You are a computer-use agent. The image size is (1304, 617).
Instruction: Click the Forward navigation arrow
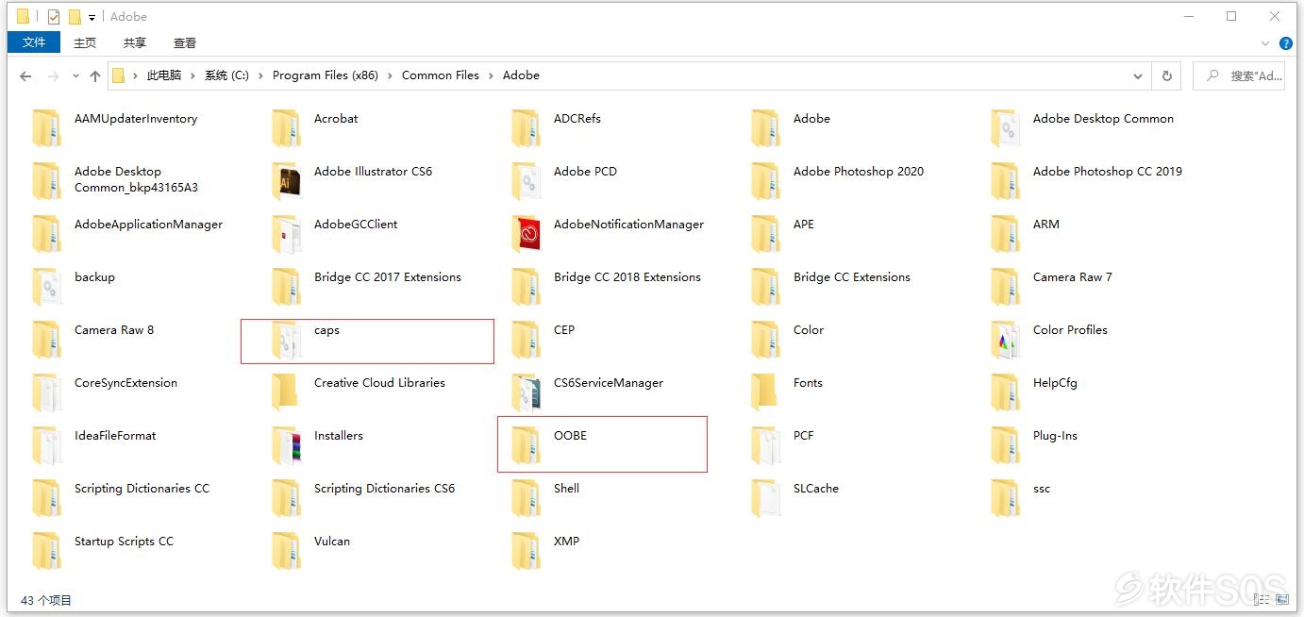[54, 75]
